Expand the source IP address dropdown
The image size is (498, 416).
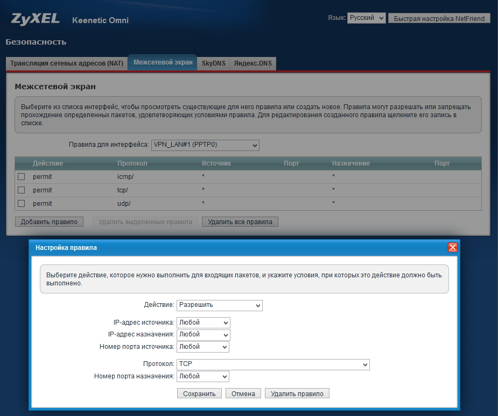[x=203, y=322]
